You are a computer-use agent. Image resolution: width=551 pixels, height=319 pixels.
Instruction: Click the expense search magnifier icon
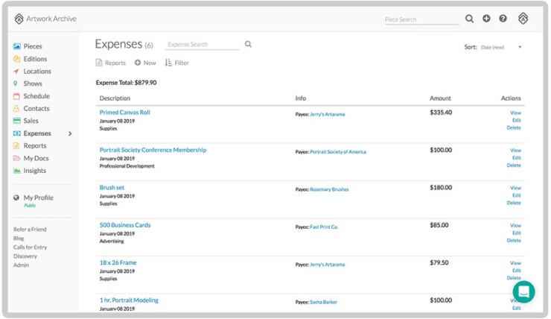pyautogui.click(x=248, y=45)
